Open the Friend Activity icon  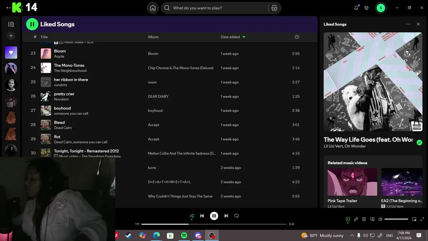[366, 8]
